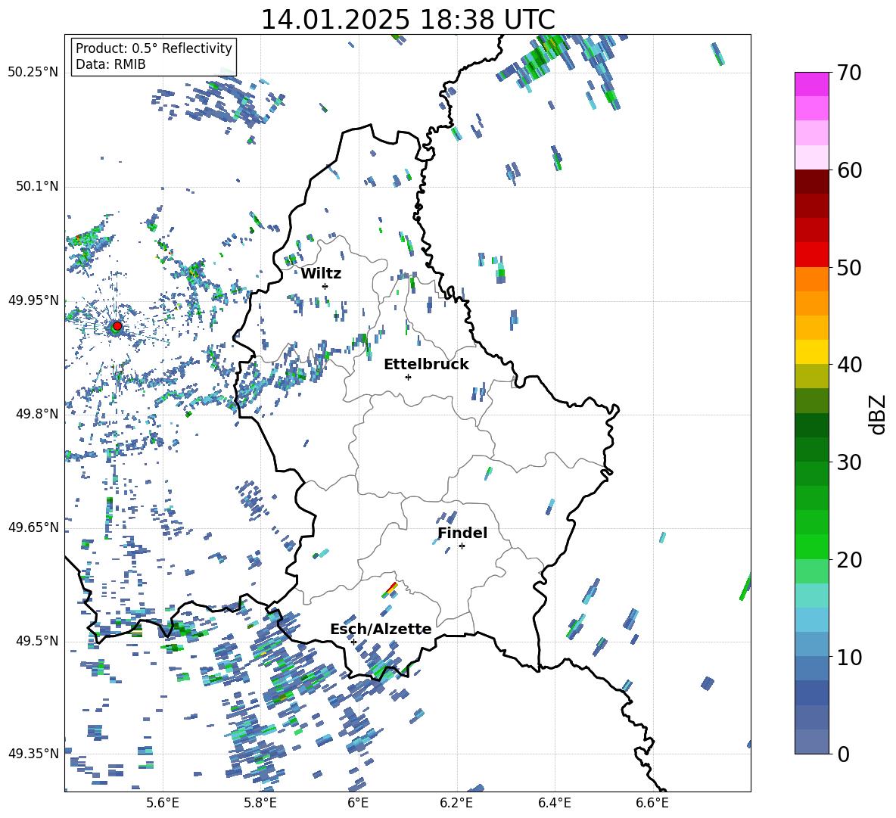Click the yellow colorbar segment at 40
896x818 pixels.
pos(812,352)
